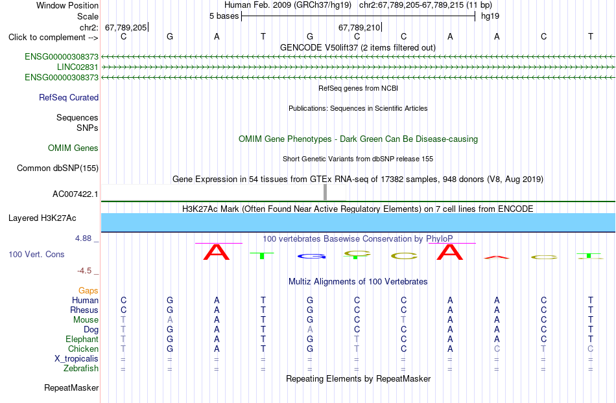The height and width of the screenshot is (403, 616).
Task: Open the Repeating Elements by RepeatMasker title
Action: [x=358, y=378]
